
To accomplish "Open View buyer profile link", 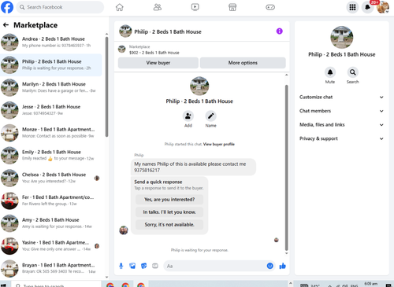I will (219, 144).
